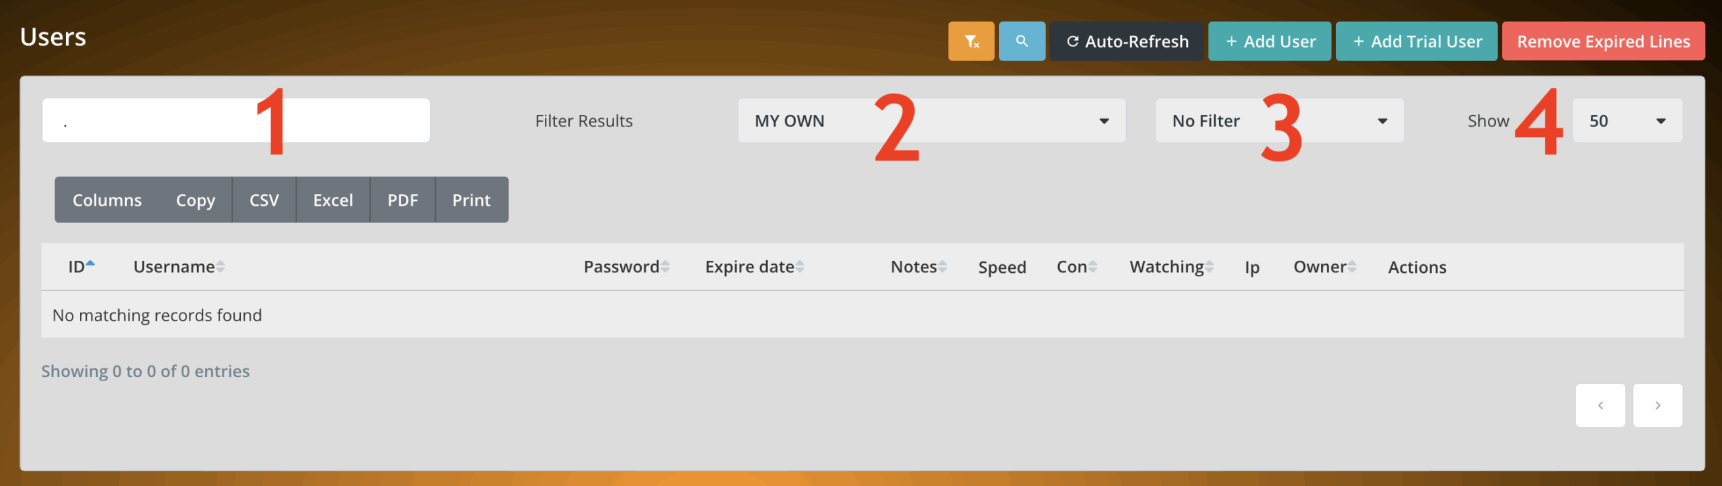Click Remove Expired Lines button
1722x486 pixels.
[1603, 42]
